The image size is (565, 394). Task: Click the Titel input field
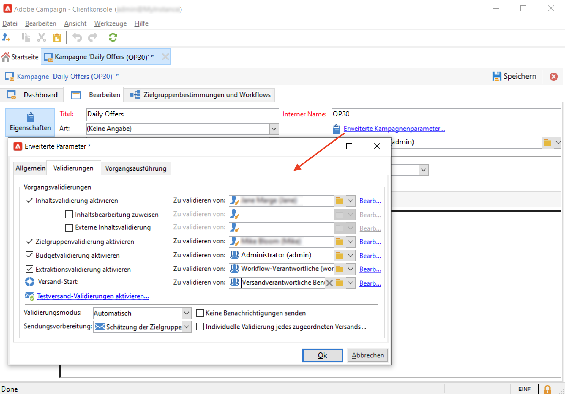point(182,114)
